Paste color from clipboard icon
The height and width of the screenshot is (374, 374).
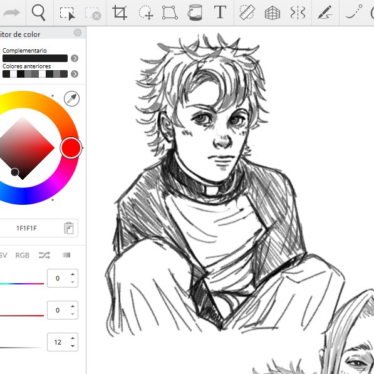(x=69, y=228)
